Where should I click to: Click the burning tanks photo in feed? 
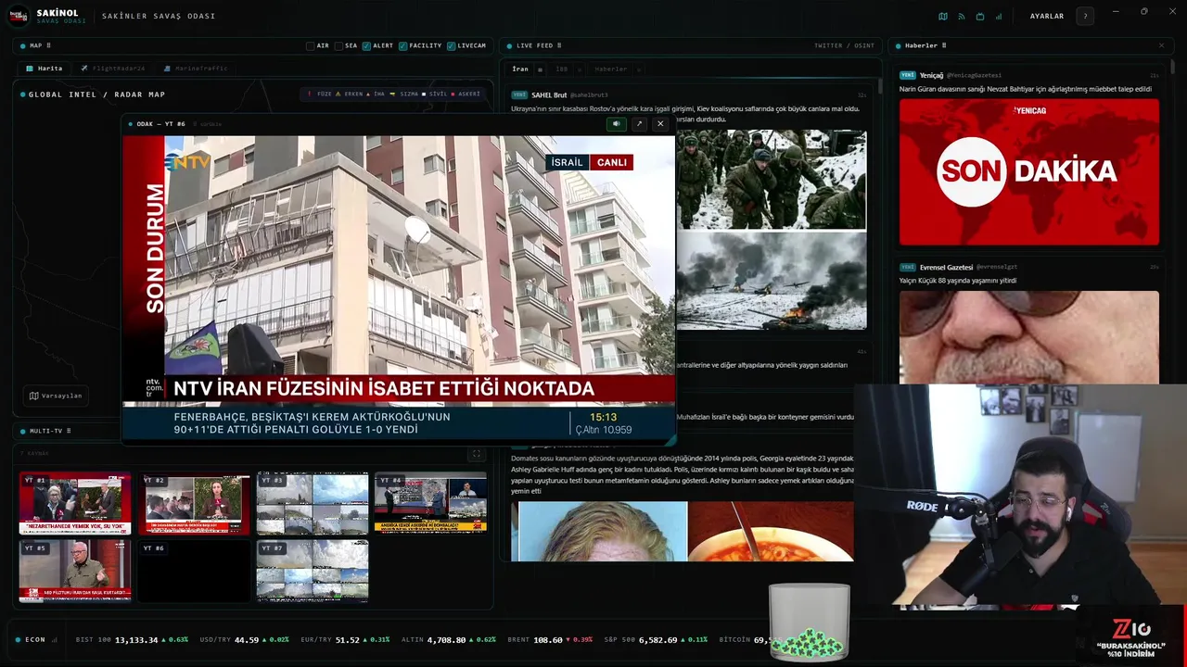point(771,281)
